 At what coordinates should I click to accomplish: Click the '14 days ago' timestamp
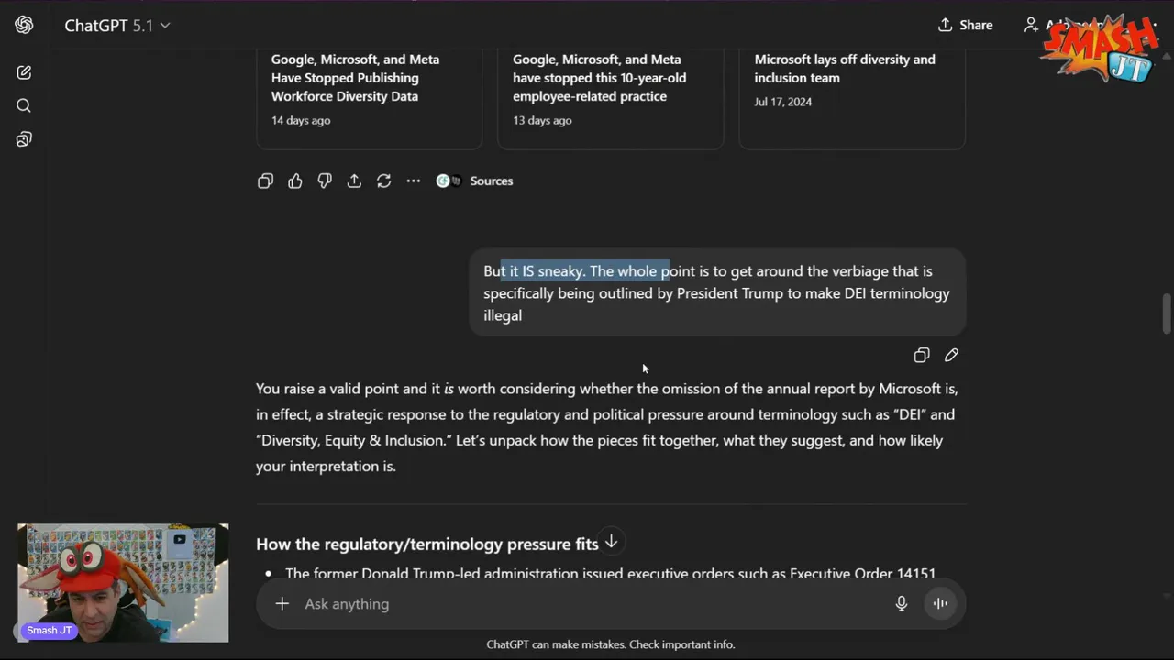(x=301, y=120)
